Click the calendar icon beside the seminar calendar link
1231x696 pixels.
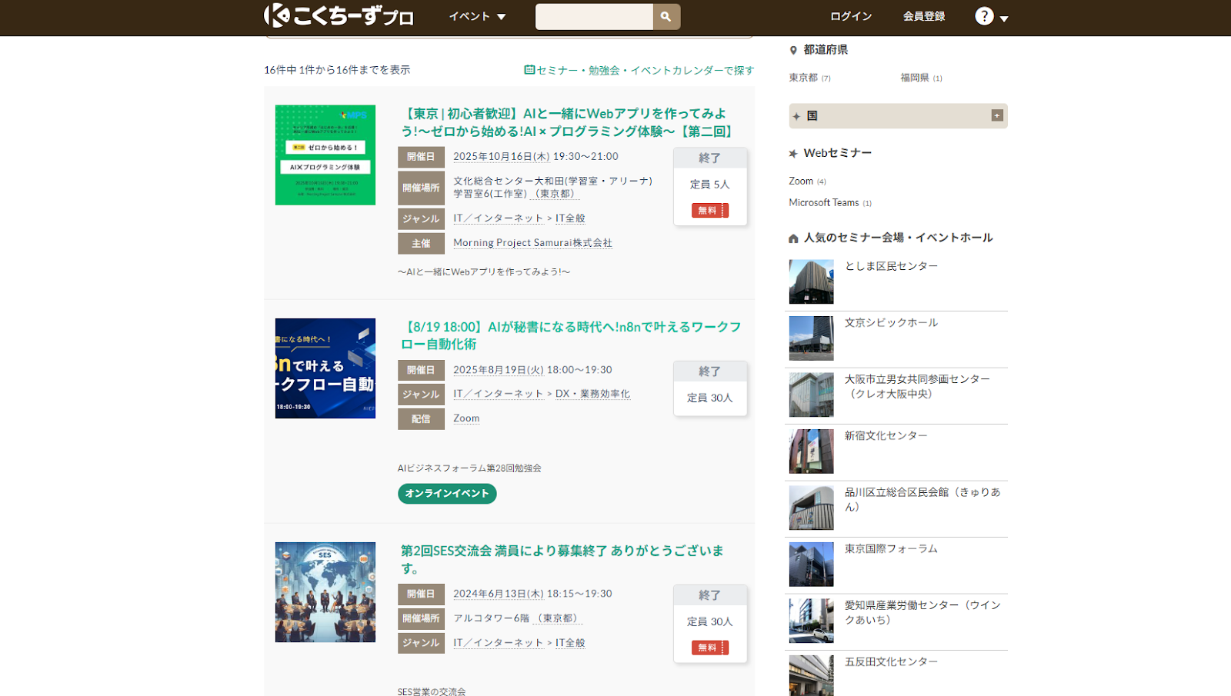coord(529,70)
